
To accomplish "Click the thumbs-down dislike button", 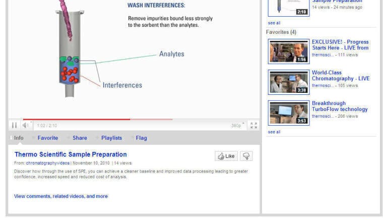I will [x=246, y=156].
